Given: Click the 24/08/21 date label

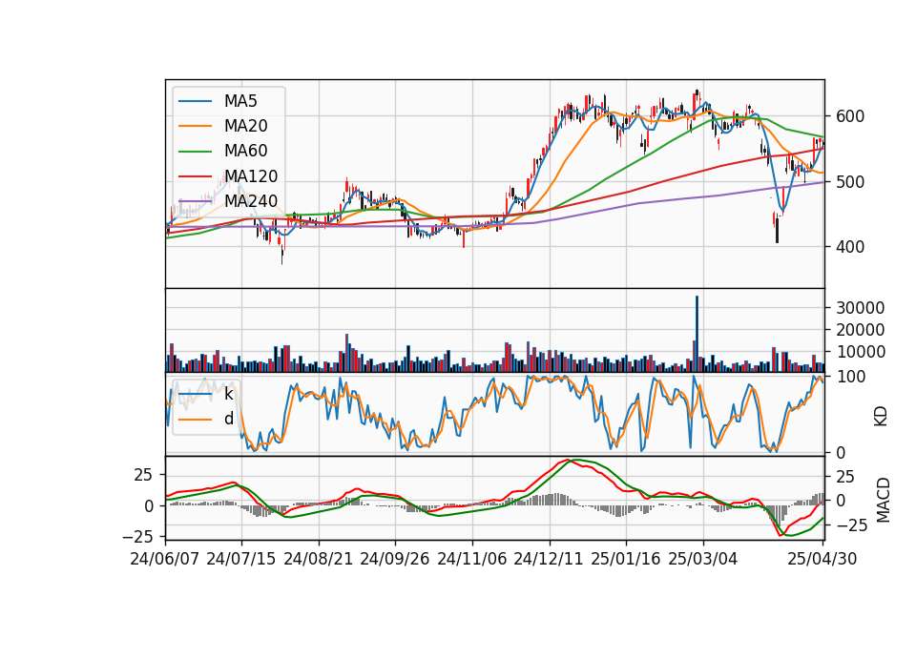Looking at the screenshot, I should coord(319,559).
